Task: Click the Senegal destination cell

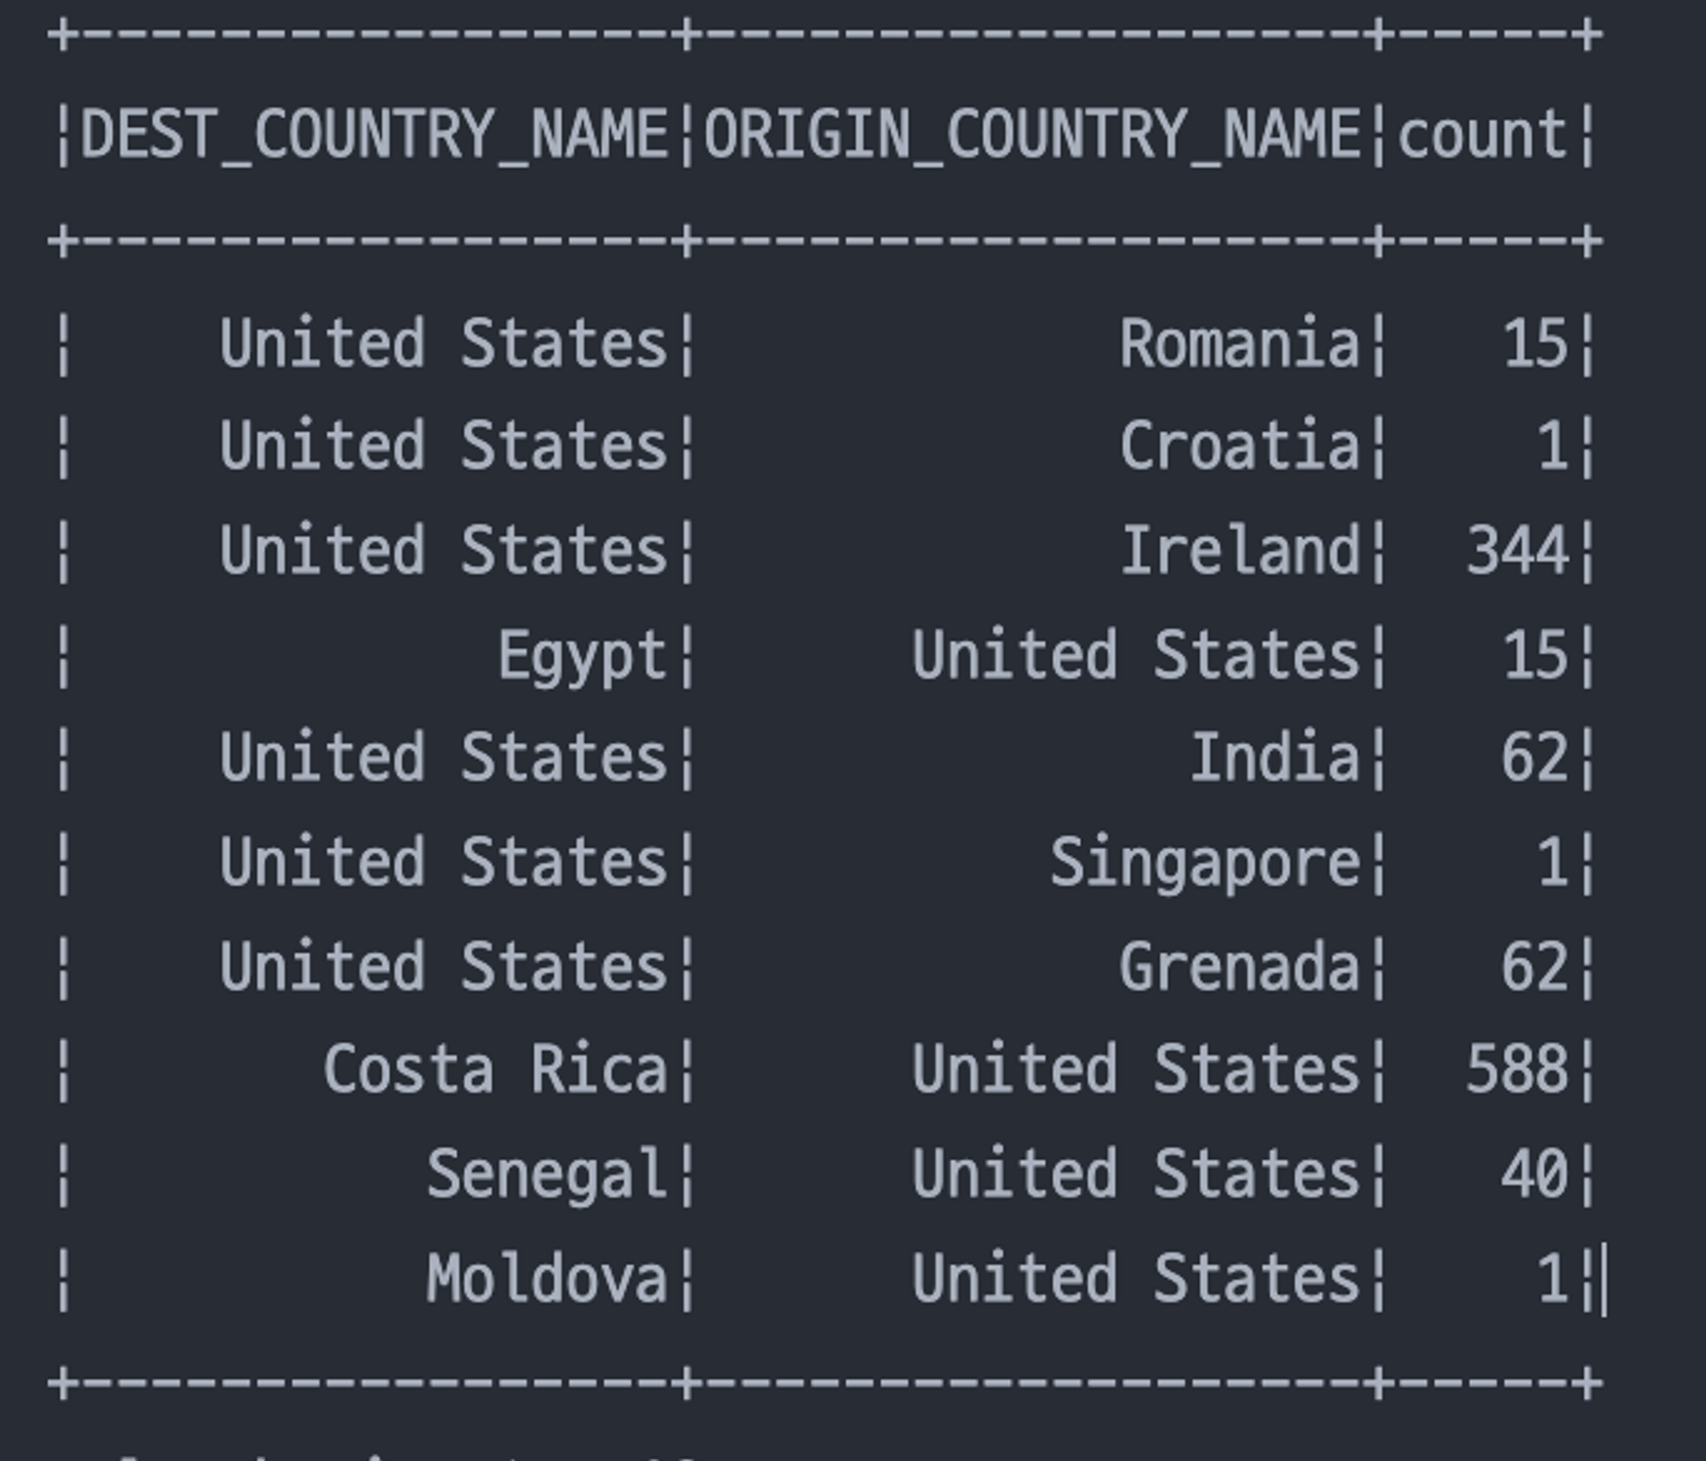Action: pyautogui.click(x=546, y=1174)
